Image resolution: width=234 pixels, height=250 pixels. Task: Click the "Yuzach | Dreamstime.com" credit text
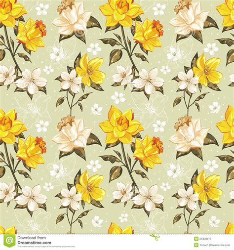[215, 245]
